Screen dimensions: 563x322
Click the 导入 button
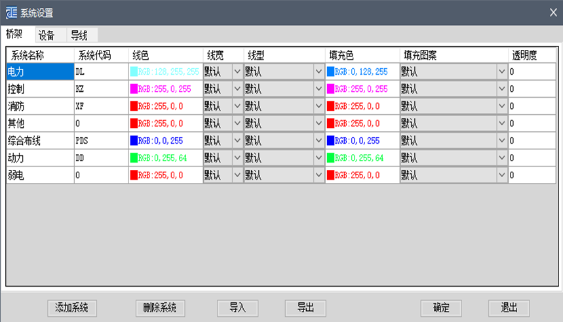[x=237, y=308]
